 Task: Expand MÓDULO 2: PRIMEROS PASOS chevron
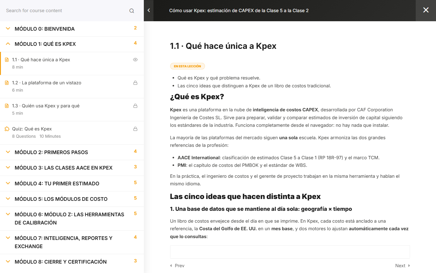(8, 152)
